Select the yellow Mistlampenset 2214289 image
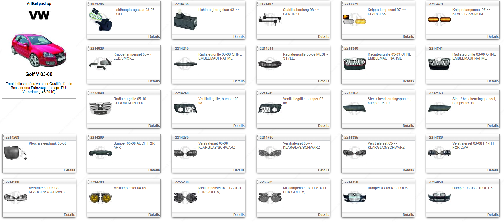The height and width of the screenshot is (222, 504). pos(100,198)
